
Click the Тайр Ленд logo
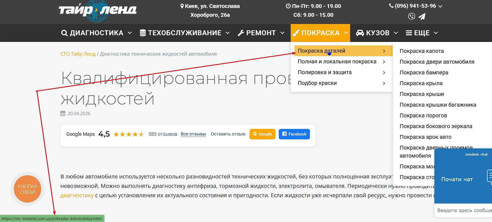pyautogui.click(x=98, y=11)
